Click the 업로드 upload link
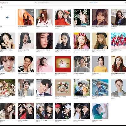The image size is (126, 126). coord(96,3)
